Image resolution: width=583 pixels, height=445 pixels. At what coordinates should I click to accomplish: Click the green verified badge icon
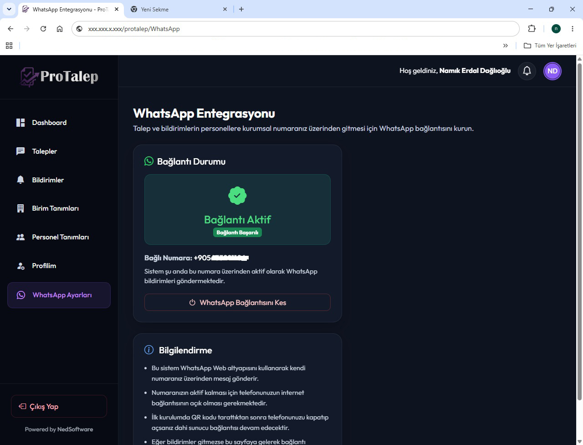pyautogui.click(x=237, y=196)
